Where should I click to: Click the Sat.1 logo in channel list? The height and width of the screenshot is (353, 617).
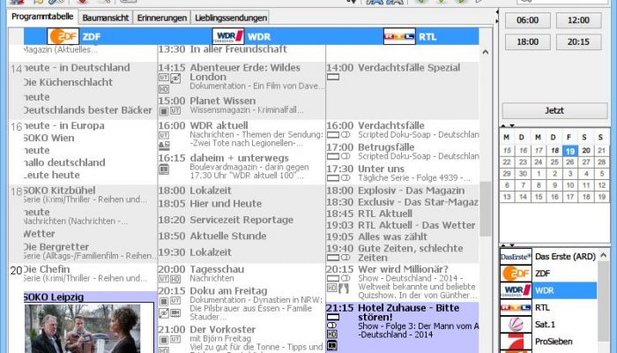[516, 325]
